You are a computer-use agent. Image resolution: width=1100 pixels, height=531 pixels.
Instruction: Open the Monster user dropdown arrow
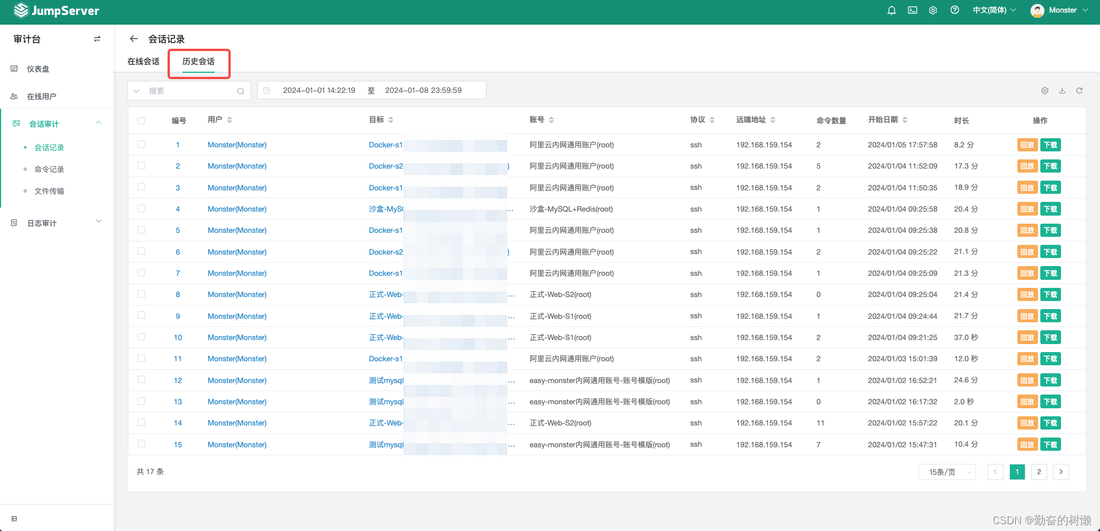click(1086, 10)
